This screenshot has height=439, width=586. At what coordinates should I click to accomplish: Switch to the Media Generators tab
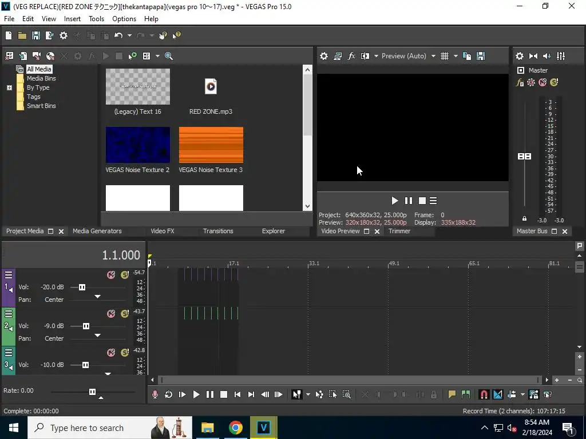coord(97,231)
